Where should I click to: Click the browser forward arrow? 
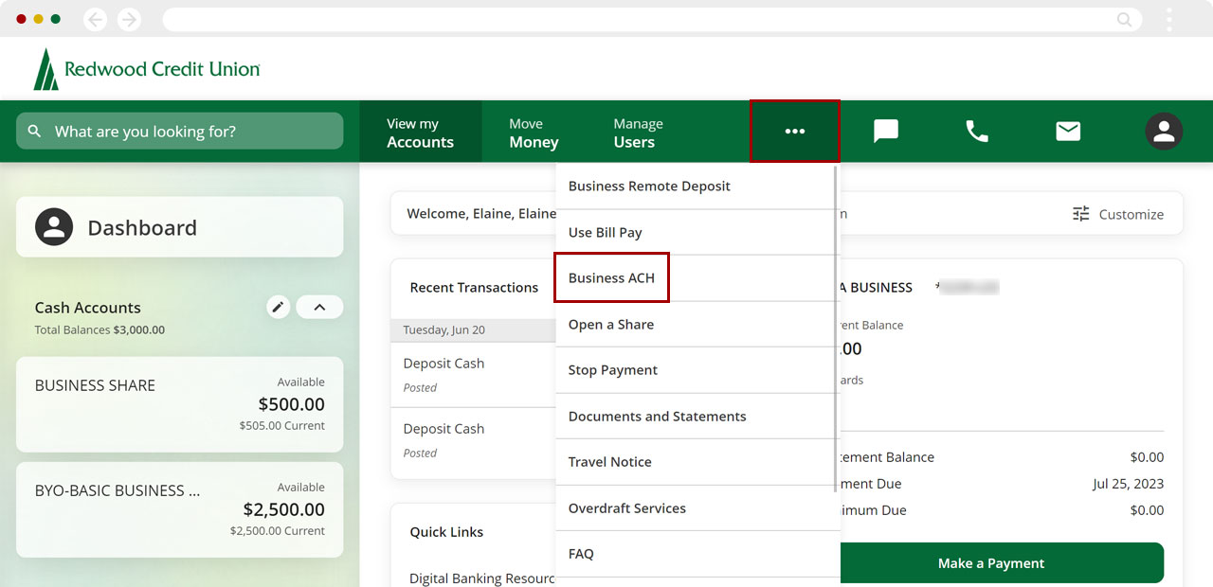point(129,19)
